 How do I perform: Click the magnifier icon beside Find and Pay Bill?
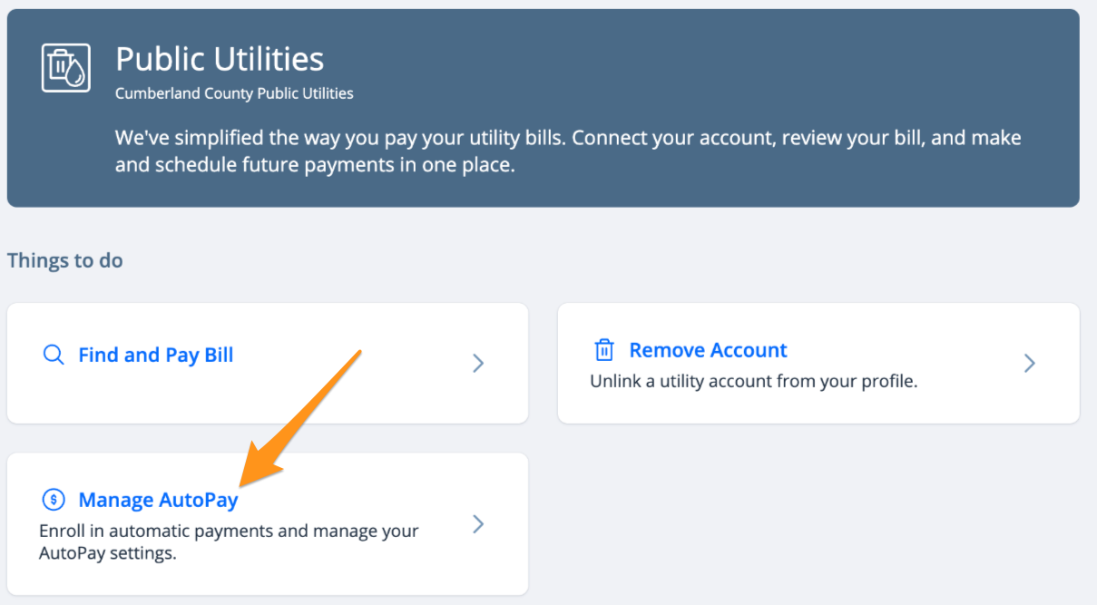pyautogui.click(x=54, y=355)
